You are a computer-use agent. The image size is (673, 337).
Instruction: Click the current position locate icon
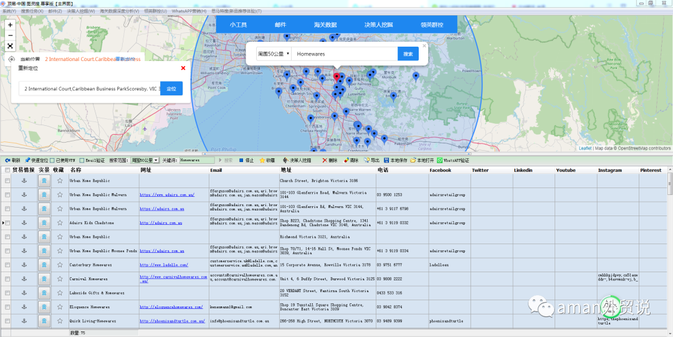(12, 59)
